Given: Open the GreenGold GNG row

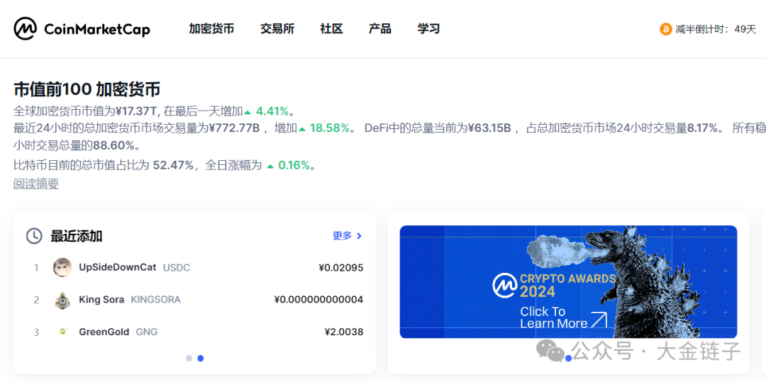Looking at the screenshot, I should click(194, 332).
